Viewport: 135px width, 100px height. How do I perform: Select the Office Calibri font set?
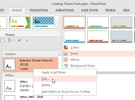click(x=18, y=86)
